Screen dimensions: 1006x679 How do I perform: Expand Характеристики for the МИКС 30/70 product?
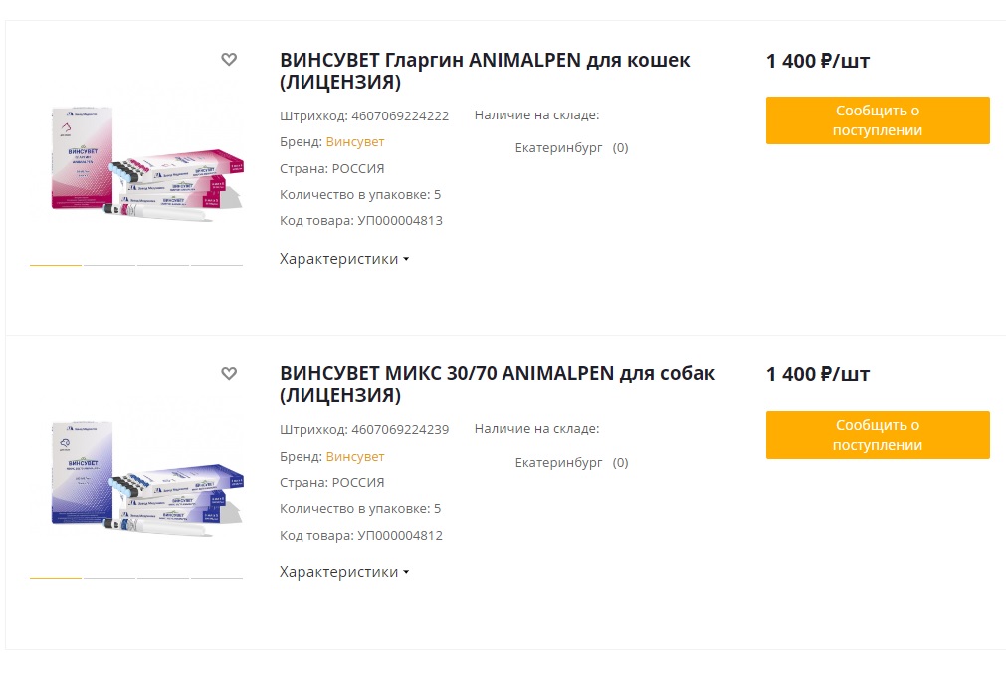tap(344, 572)
